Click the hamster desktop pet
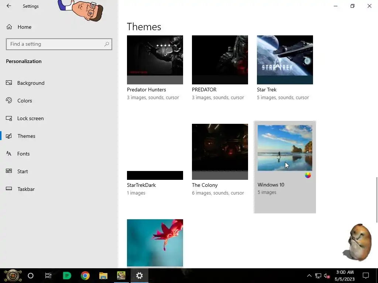Screen dimensions: 378x283 [357, 242]
